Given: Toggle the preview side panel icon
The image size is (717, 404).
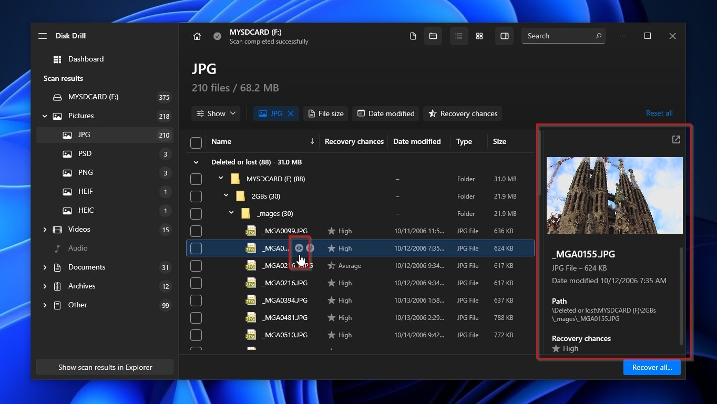Looking at the screenshot, I should point(505,36).
